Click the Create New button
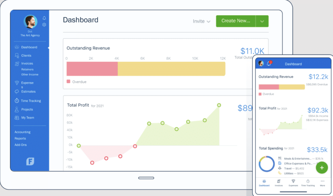The width and height of the screenshot is (333, 196). (235, 21)
